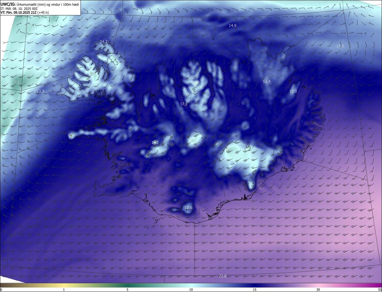This screenshot has width=382, height=292.
Task: Click the colorbar tick label 30
Action: (x=318, y=290)
